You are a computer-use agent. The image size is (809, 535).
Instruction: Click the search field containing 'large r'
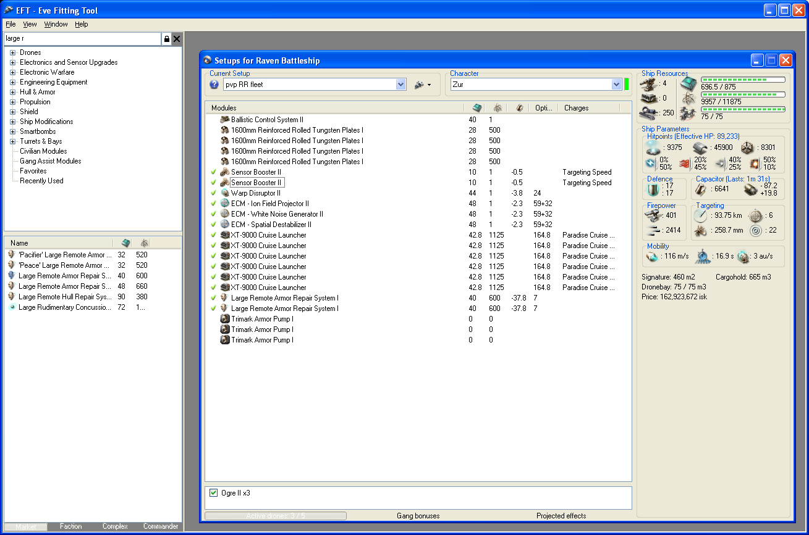[83, 39]
